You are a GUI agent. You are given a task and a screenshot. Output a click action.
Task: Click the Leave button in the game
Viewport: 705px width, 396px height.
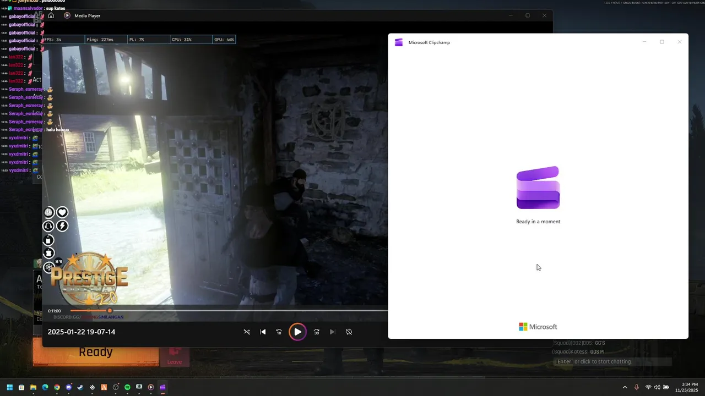[x=175, y=355]
